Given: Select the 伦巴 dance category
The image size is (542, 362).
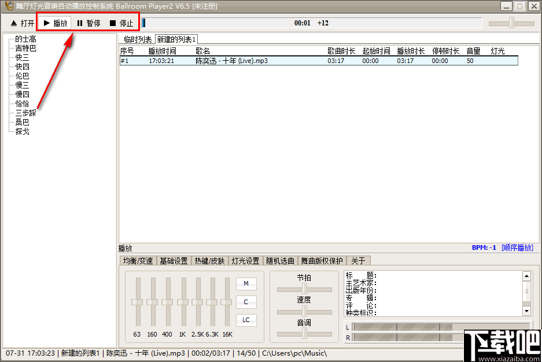Looking at the screenshot, I should (x=22, y=76).
